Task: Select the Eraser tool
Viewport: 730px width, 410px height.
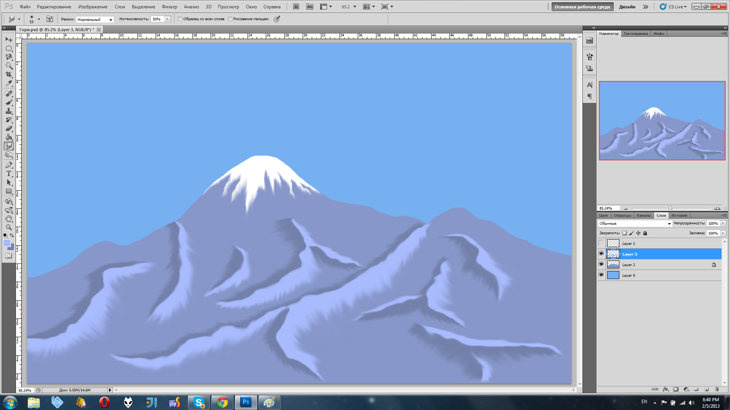Action: tap(9, 128)
